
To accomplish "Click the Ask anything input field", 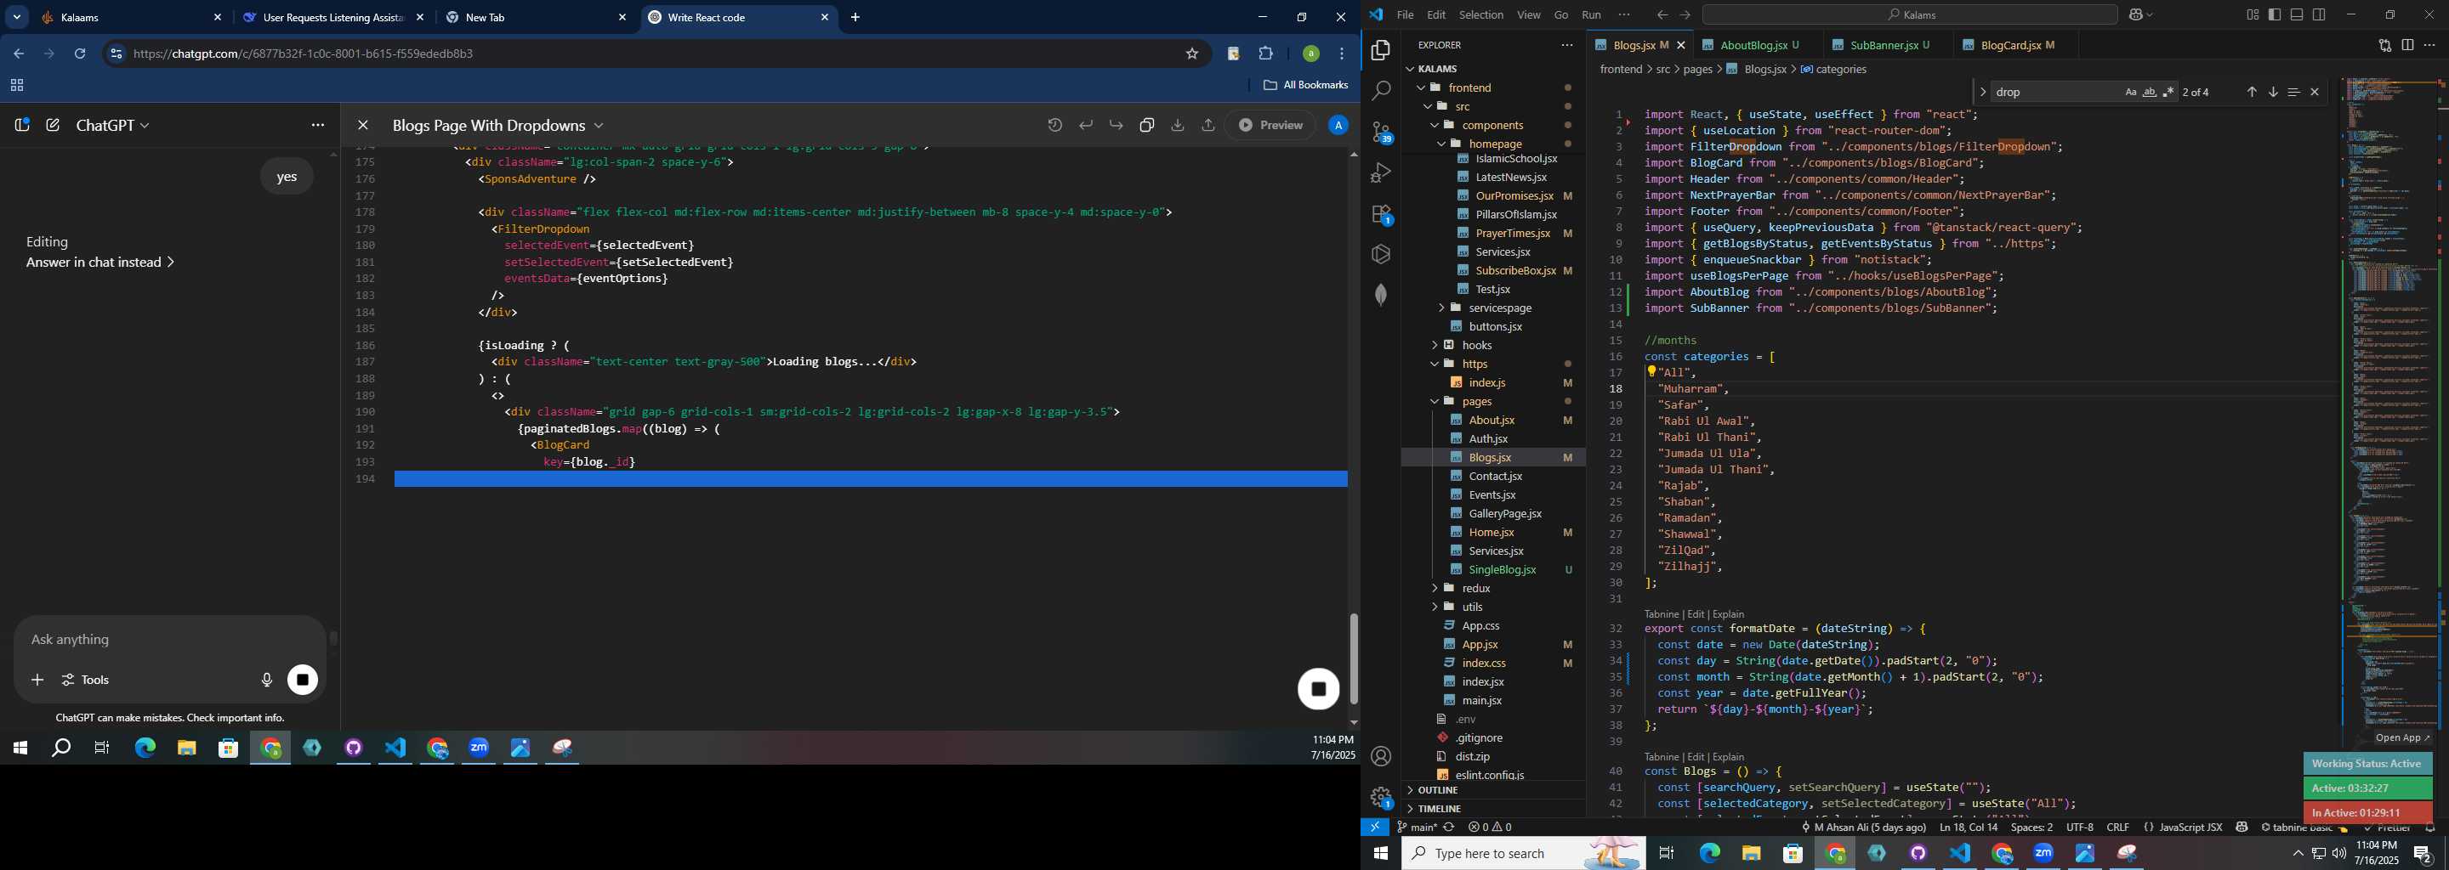I will (x=169, y=640).
